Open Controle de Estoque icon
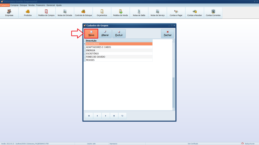This screenshot has width=259, height=145. coord(83,13)
